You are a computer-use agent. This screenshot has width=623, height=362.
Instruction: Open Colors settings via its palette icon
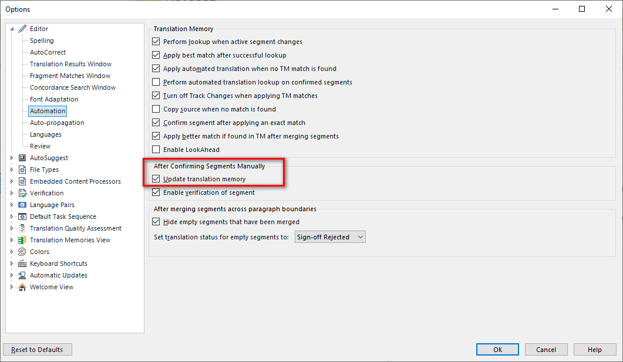(x=22, y=251)
